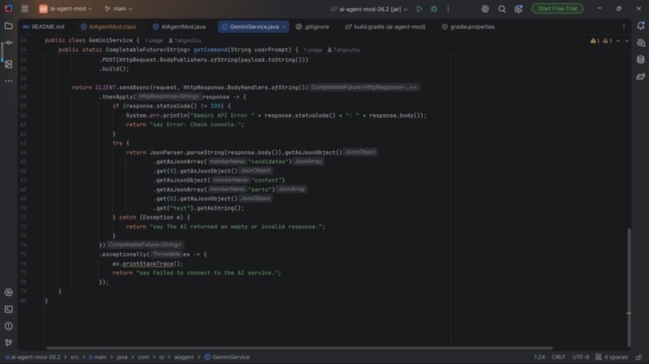Open the AI Assistant swirl icon
The image size is (649, 364).
click(x=485, y=9)
